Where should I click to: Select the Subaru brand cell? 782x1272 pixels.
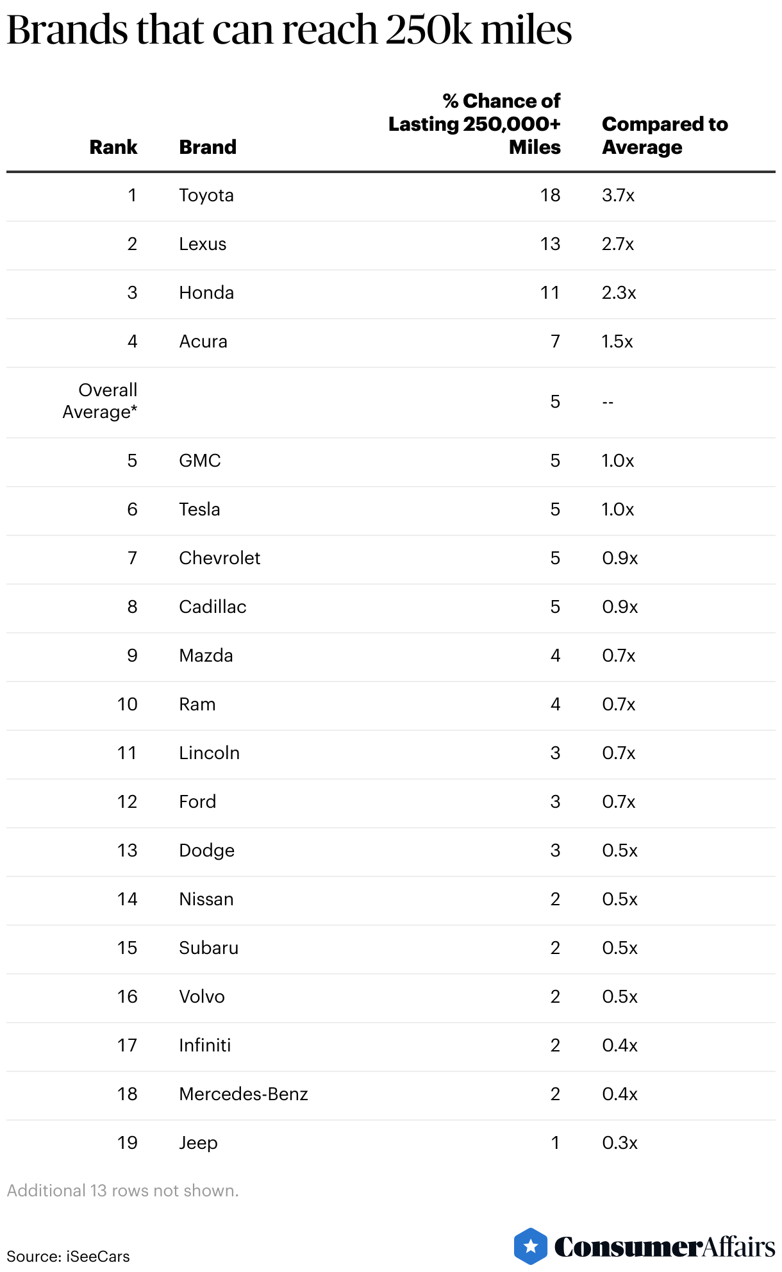[209, 948]
